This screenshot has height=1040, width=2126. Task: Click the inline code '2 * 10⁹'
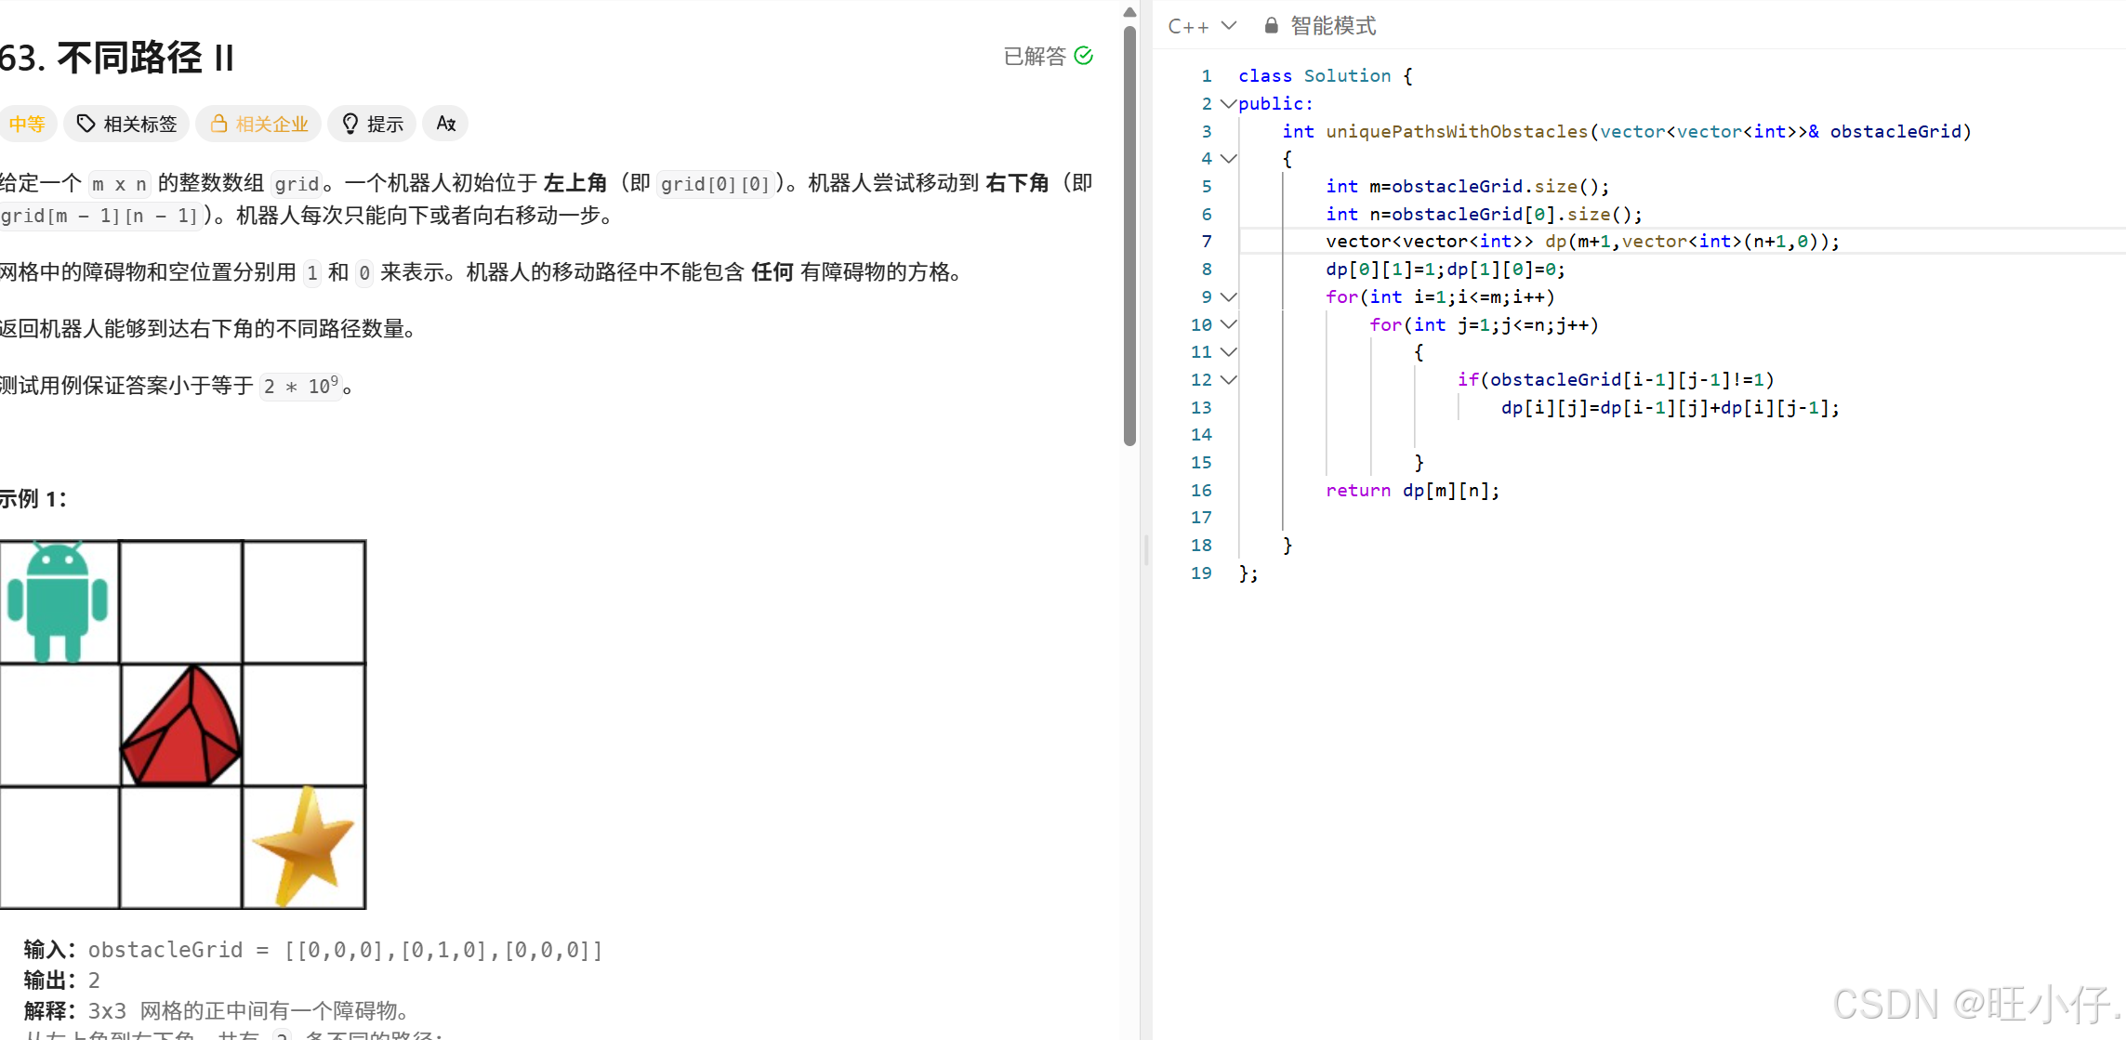[x=301, y=386]
